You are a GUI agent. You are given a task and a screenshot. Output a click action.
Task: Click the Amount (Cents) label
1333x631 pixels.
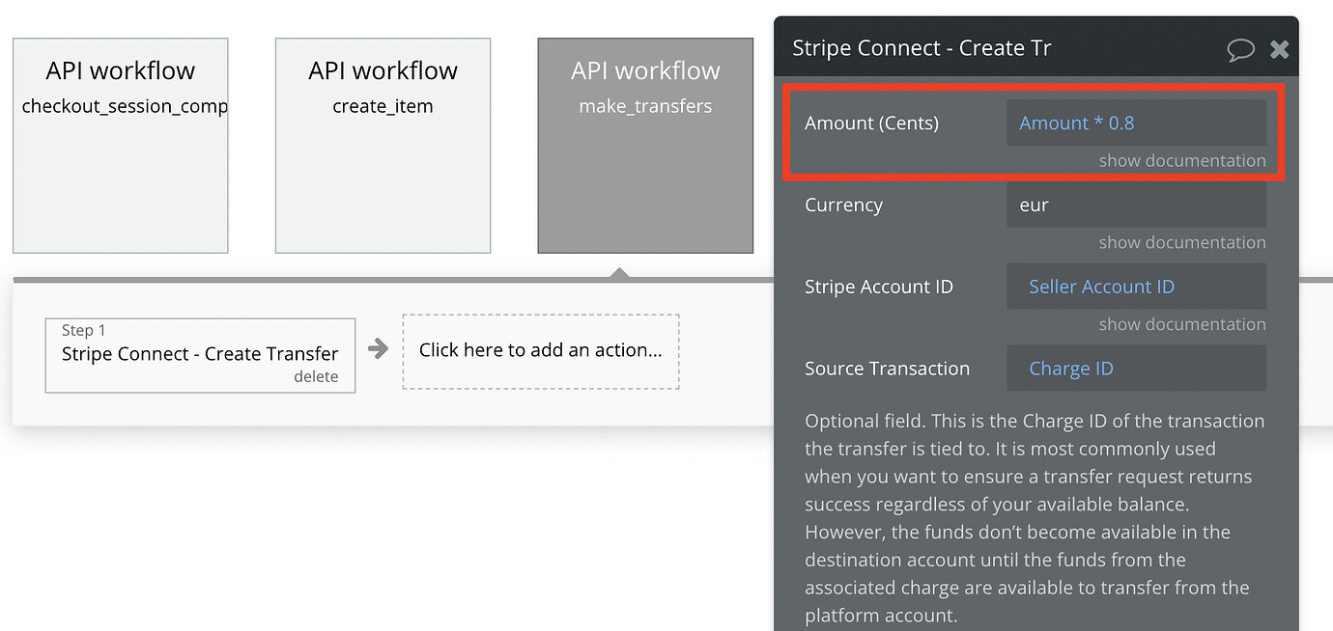pos(871,123)
